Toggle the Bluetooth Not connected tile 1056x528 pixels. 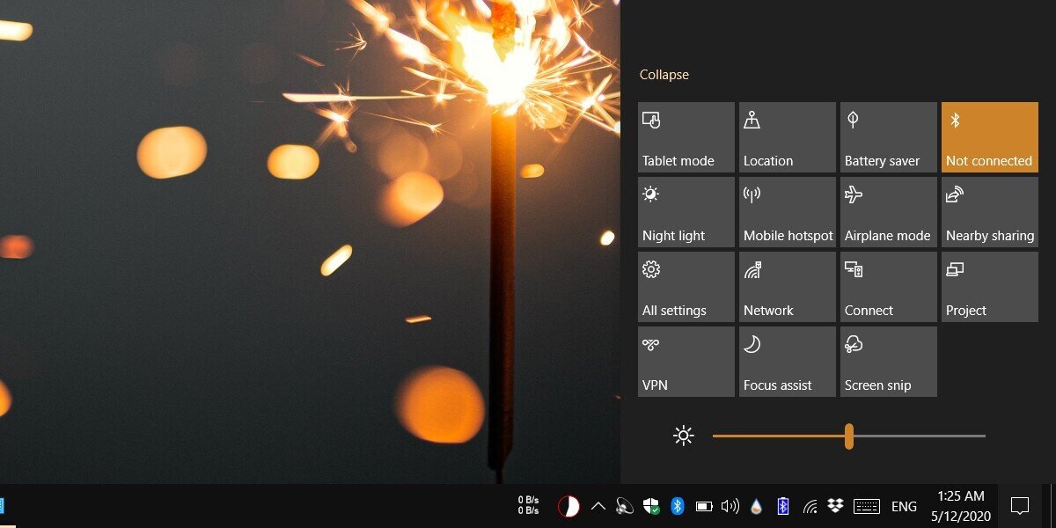[x=989, y=137]
